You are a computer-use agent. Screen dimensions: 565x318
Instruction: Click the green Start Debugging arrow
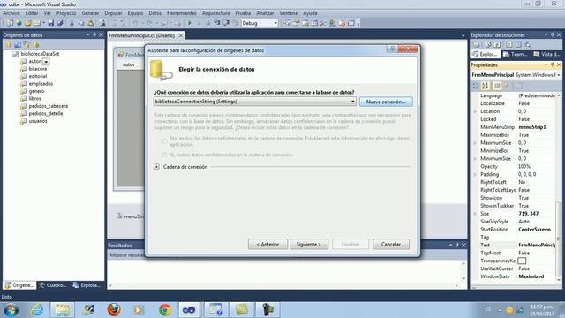click(x=190, y=23)
